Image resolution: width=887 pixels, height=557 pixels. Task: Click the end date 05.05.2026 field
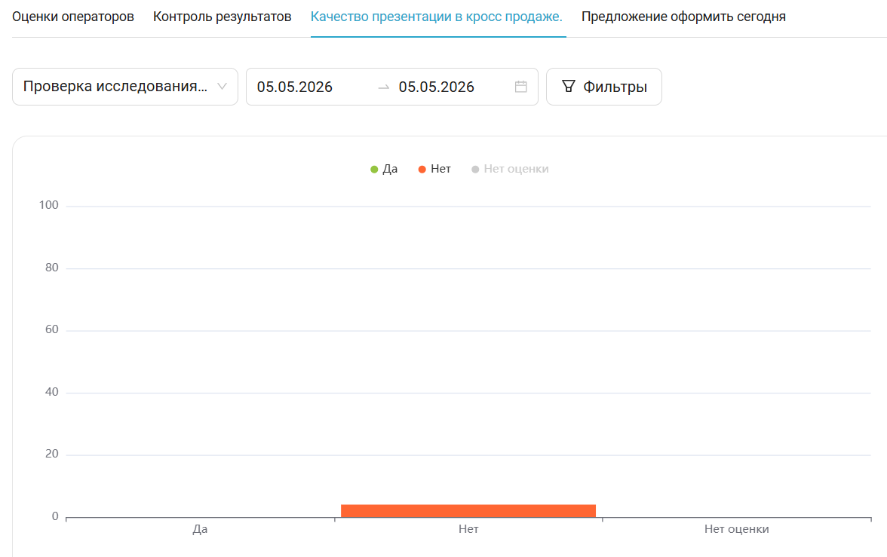(436, 87)
